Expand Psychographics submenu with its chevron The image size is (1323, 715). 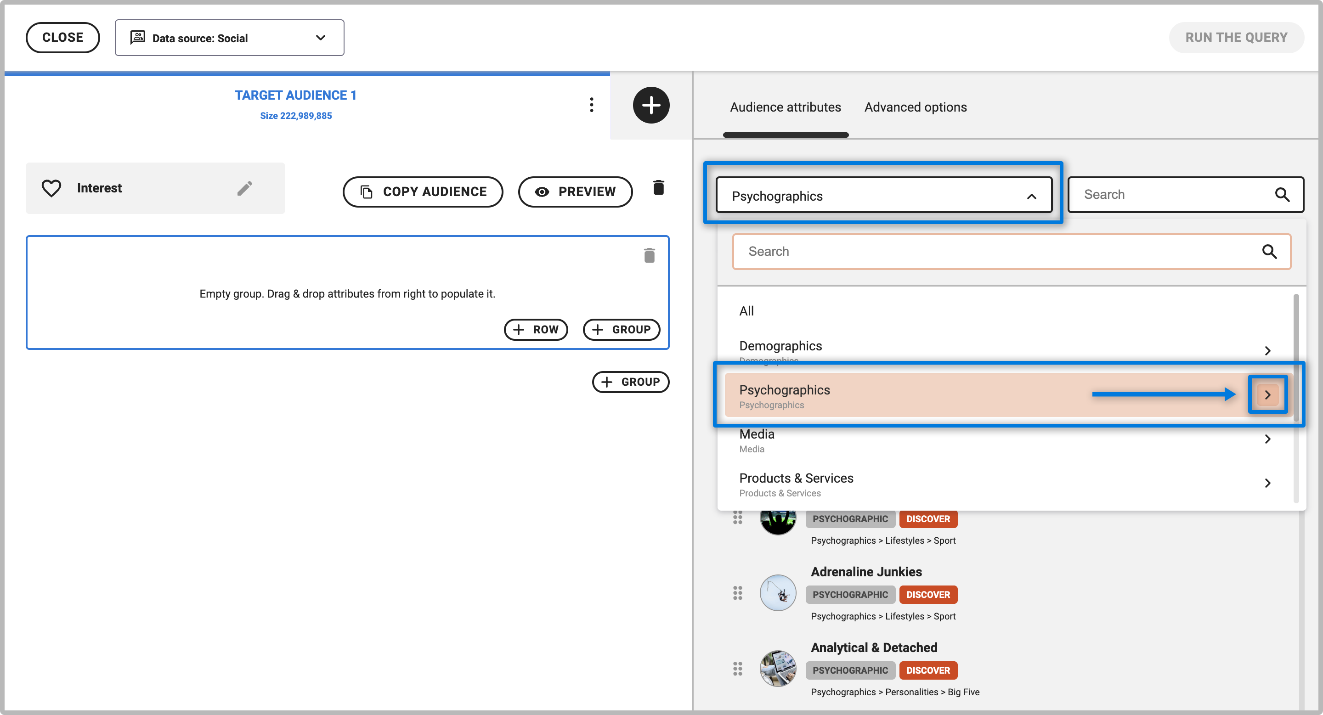click(1267, 395)
